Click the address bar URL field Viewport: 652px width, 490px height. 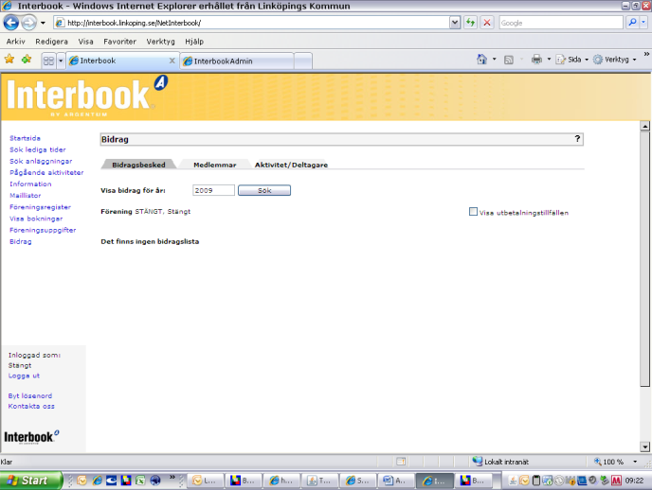pos(251,23)
